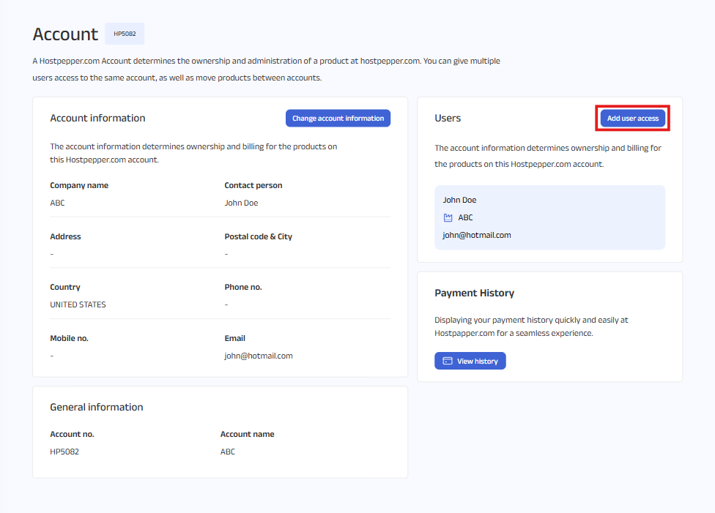Click the Email value under Account information
Image resolution: width=715 pixels, height=513 pixels.
coord(259,356)
